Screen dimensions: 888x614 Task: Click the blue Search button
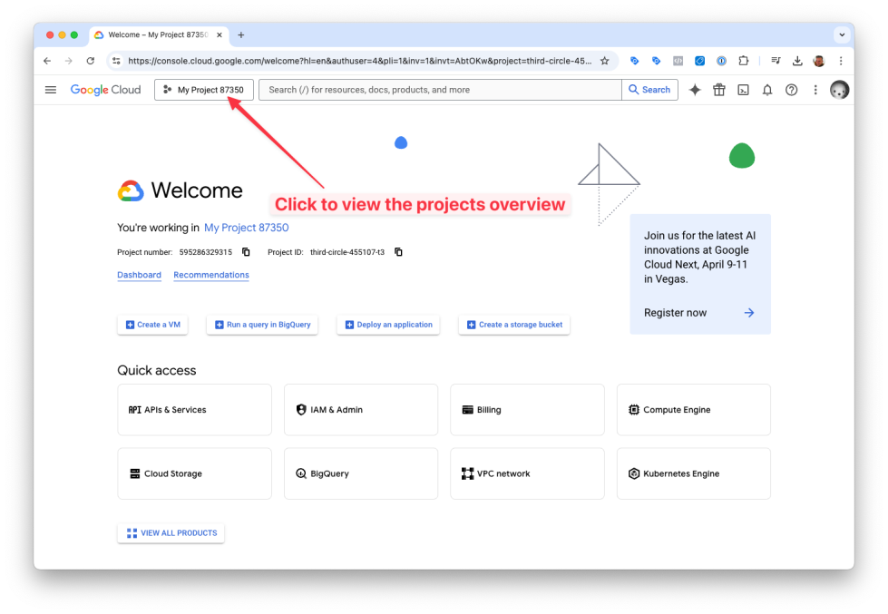(649, 90)
